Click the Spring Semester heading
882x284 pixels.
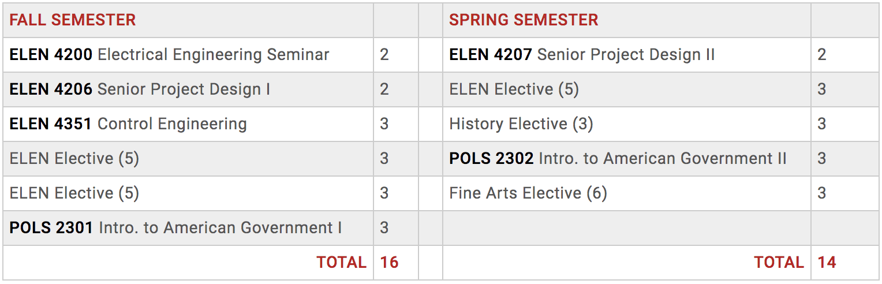click(x=524, y=20)
